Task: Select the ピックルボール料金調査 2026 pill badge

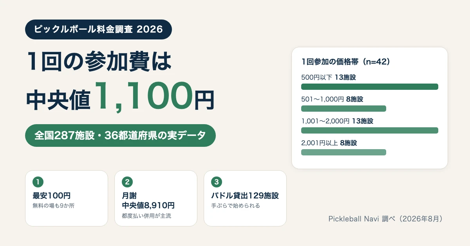Action: pos(98,29)
